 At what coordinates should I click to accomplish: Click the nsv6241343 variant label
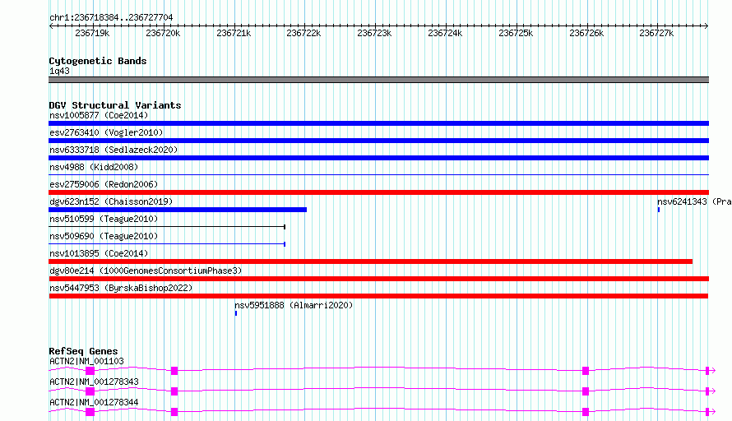[x=694, y=201]
